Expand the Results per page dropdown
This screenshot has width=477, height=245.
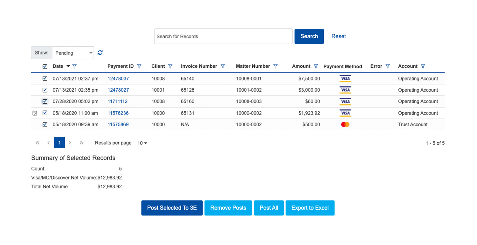click(142, 143)
